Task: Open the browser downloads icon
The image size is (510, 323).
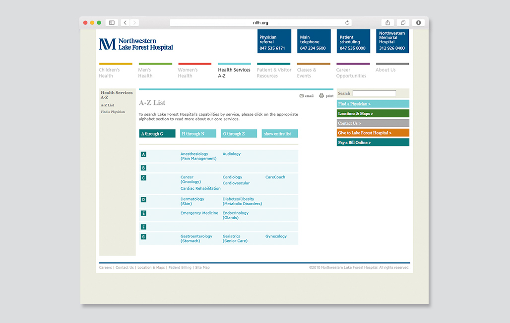Action: click(x=418, y=22)
